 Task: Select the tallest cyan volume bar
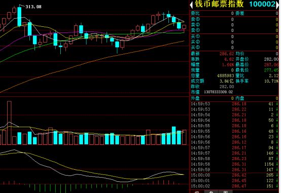coord(174,135)
